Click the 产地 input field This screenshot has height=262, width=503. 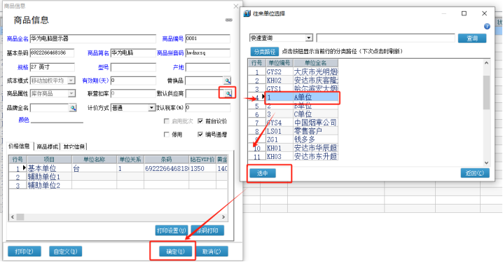pos(208,67)
